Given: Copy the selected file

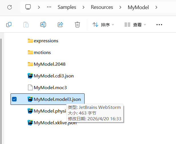Looking at the screenshot, I should click(x=9, y=25).
